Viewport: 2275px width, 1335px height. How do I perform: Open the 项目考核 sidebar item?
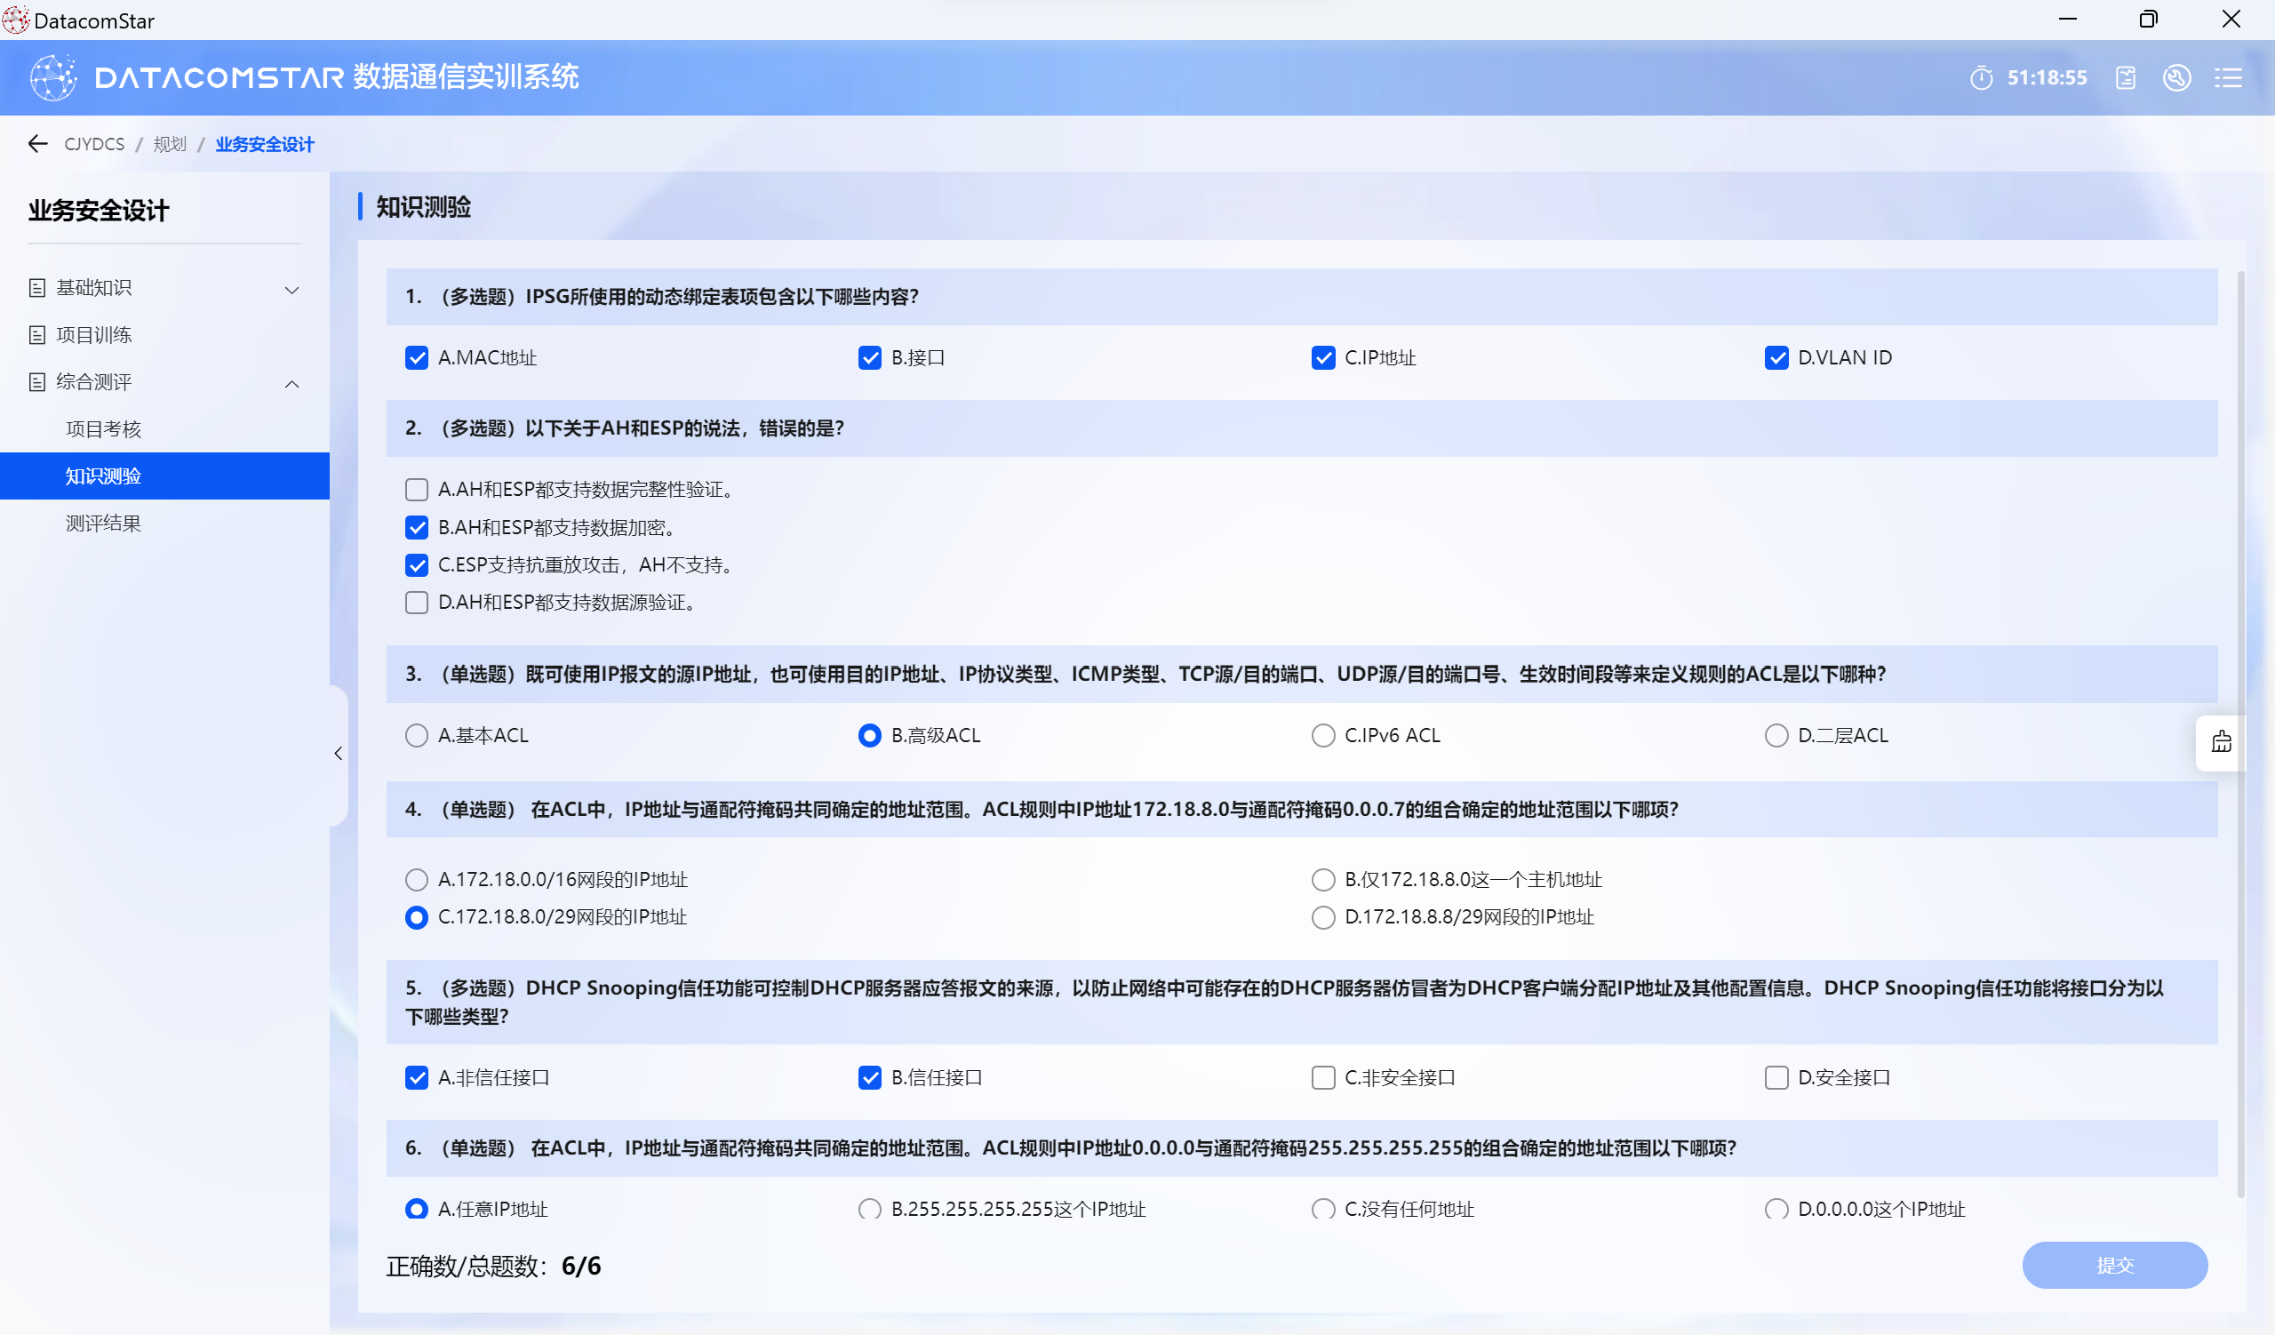click(103, 428)
